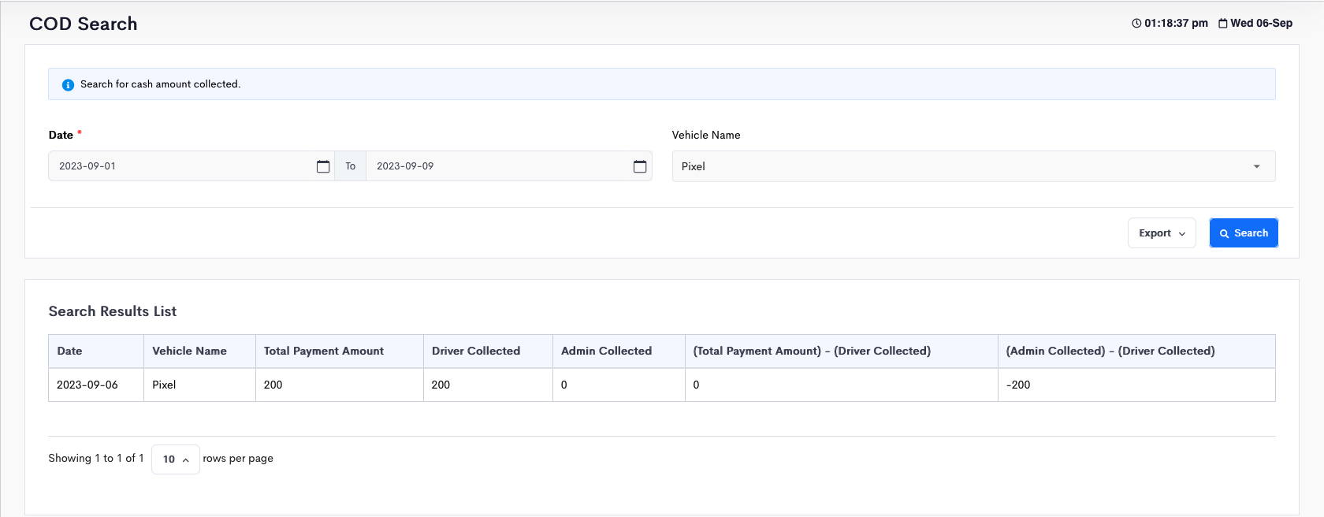Click the clock icon beside the time
The image size is (1324, 517).
(1136, 24)
